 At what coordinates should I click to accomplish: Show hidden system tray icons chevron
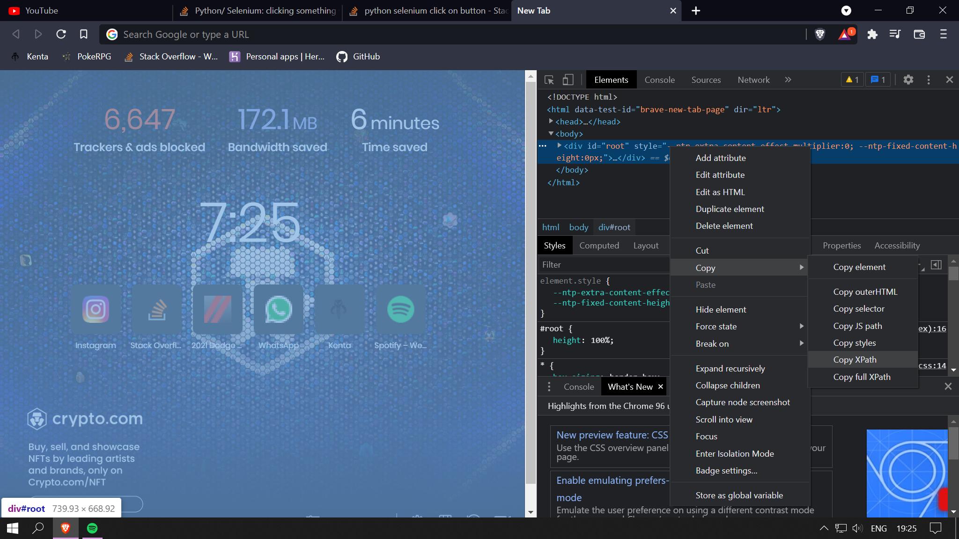824,528
